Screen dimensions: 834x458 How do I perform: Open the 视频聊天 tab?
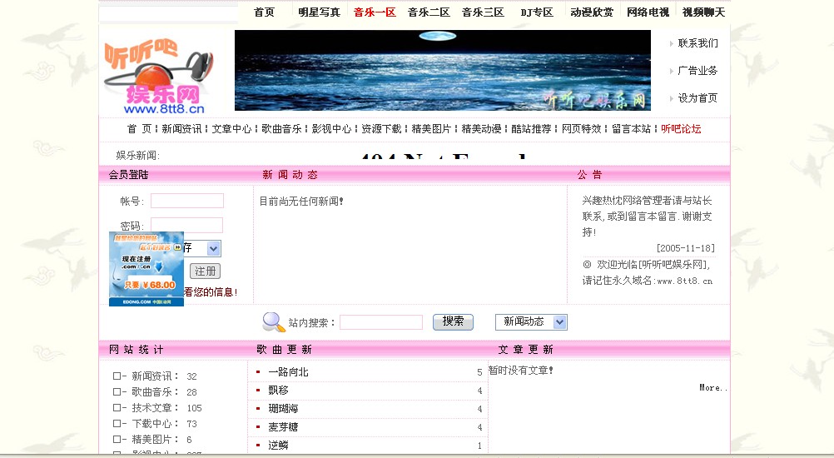pos(703,12)
